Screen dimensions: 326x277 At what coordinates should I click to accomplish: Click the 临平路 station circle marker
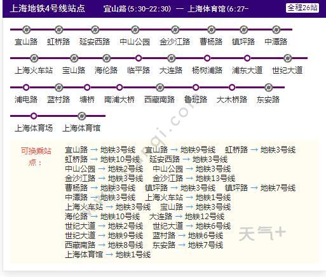139,58
